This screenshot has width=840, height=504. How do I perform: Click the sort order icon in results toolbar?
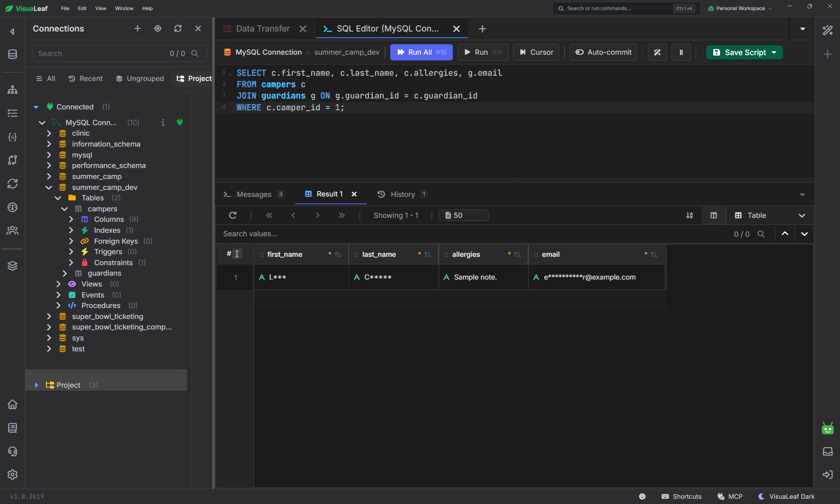click(x=689, y=215)
